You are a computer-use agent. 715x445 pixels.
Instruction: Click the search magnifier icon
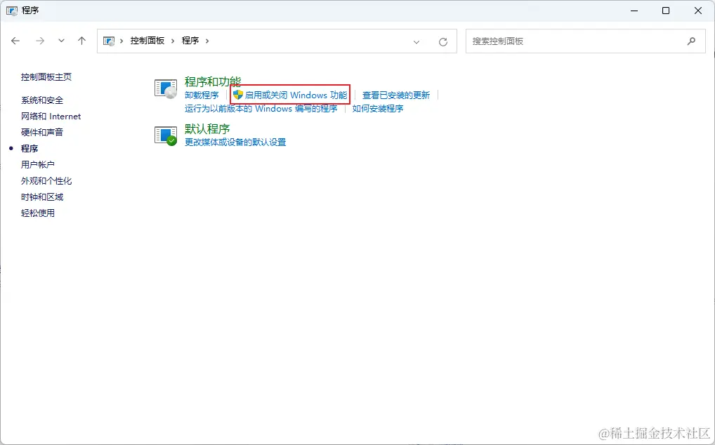pyautogui.click(x=691, y=41)
